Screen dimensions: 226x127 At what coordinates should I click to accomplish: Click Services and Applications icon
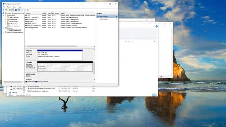(x=6, y=32)
